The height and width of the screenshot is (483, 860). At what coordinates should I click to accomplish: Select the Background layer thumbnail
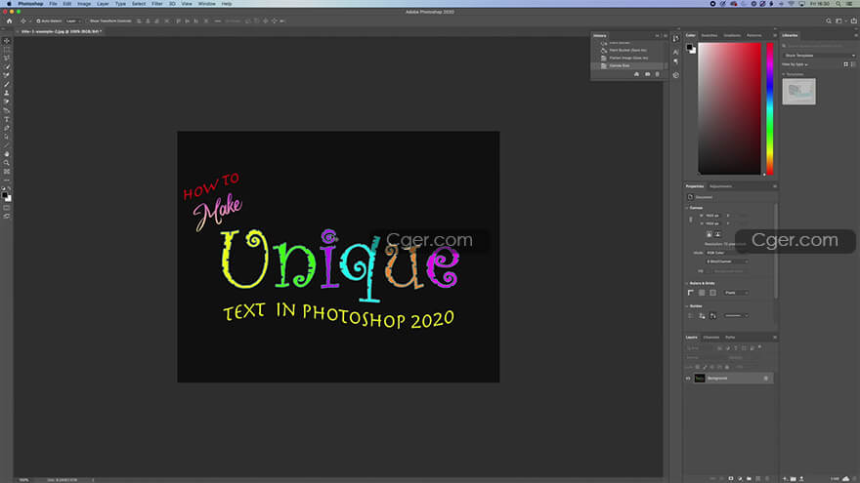point(700,379)
